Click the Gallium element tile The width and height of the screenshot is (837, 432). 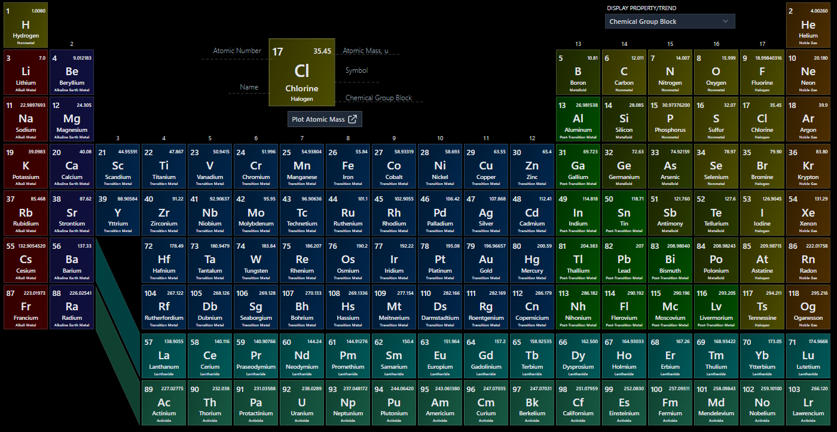578,166
